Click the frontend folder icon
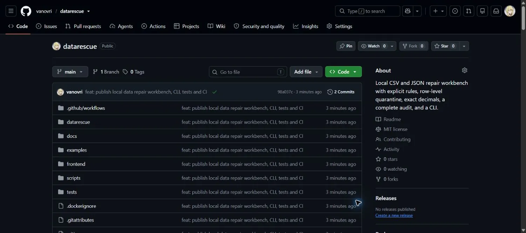The image size is (526, 233). pyautogui.click(x=61, y=164)
